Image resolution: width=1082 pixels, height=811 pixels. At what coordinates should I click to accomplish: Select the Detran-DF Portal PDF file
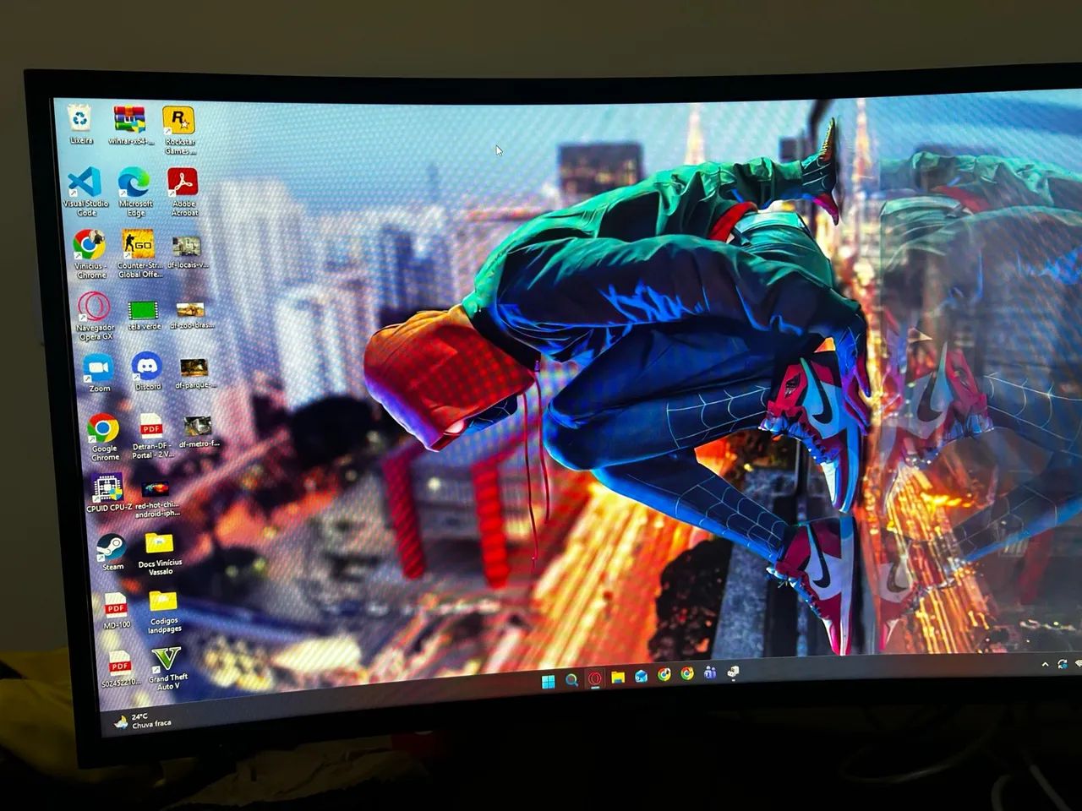(152, 436)
